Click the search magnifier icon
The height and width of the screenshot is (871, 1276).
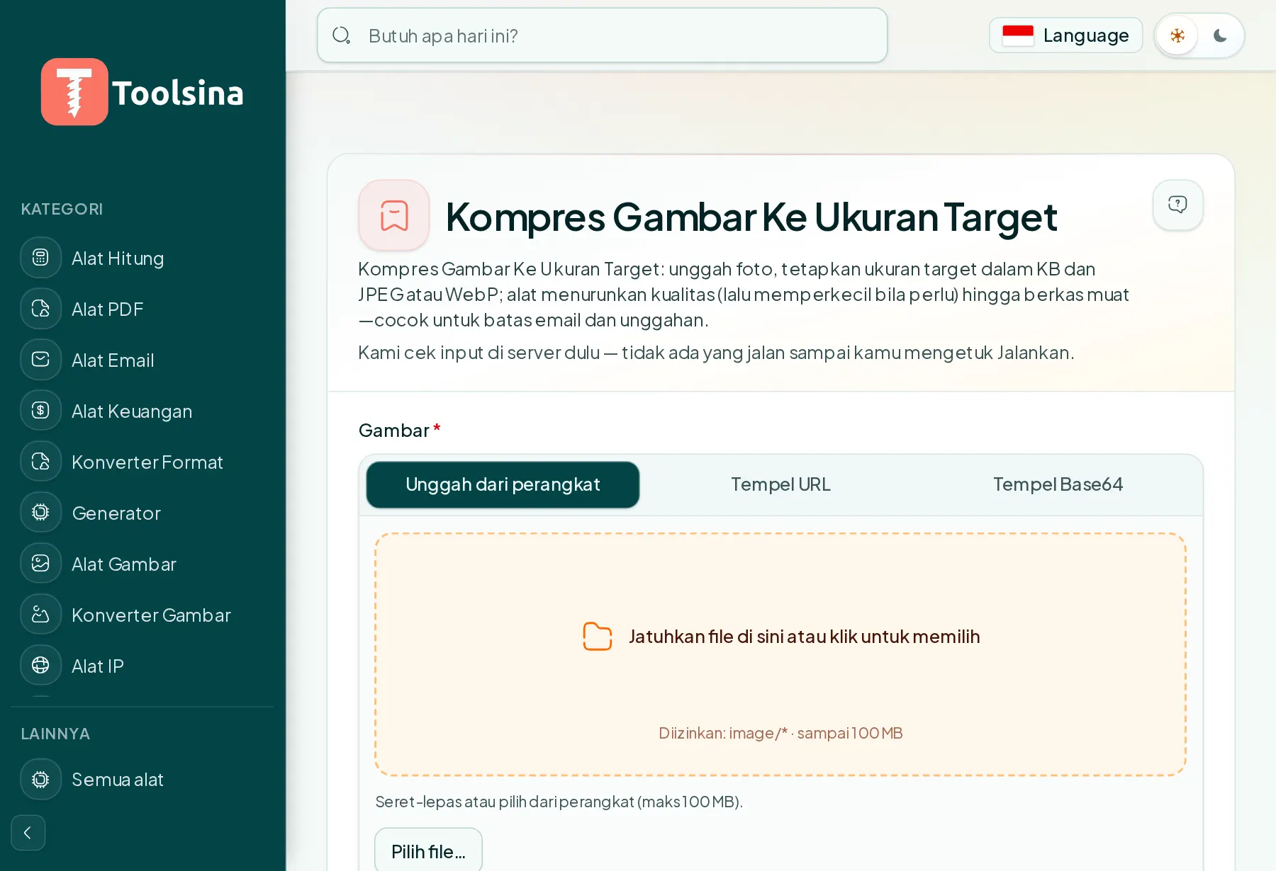(x=342, y=35)
